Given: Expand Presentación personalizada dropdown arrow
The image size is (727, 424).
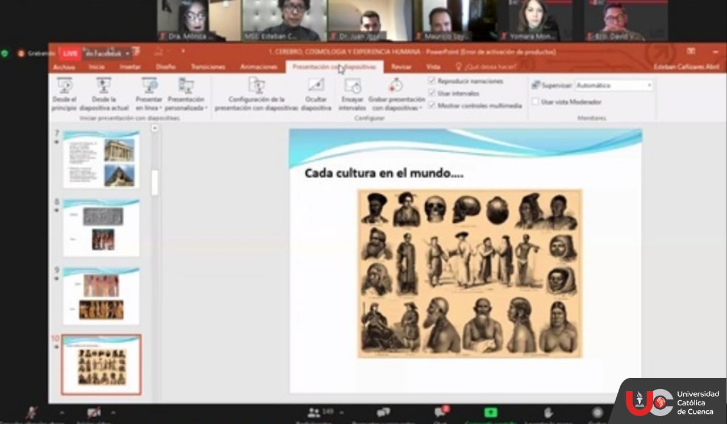Looking at the screenshot, I should [x=206, y=108].
